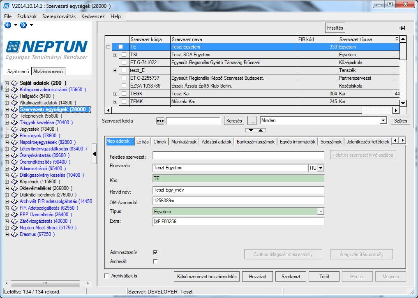Click the table scroll-down arrow
Image resolution: width=418 pixels, height=298 pixels.
403,103
